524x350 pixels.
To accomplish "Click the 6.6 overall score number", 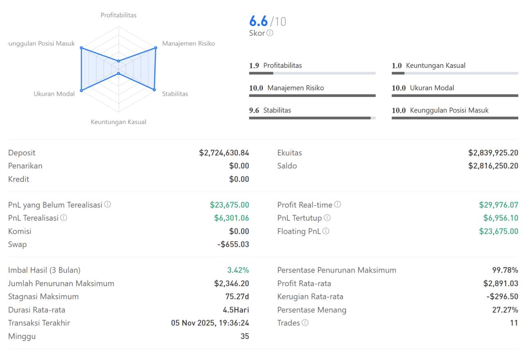I will coord(258,21).
